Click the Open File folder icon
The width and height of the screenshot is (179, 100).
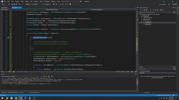pyautogui.click(x=12, y=4)
